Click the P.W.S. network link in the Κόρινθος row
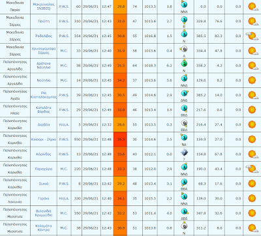The height and width of the screenshot is (236, 261). pyautogui.click(x=64, y=154)
